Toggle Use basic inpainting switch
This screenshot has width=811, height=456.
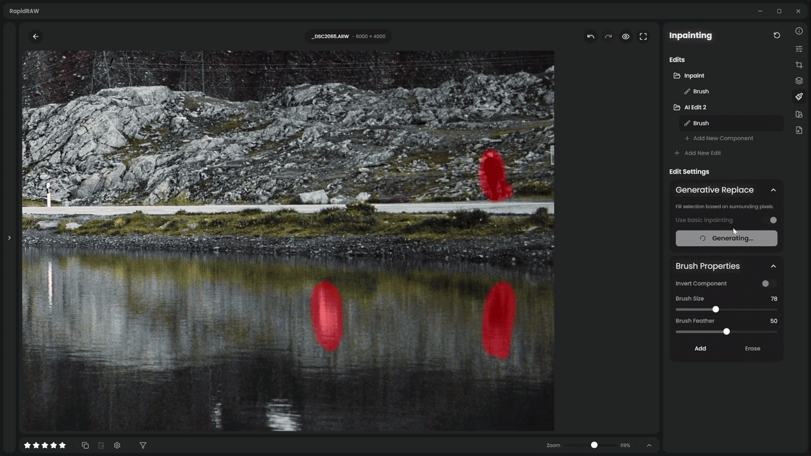point(769,220)
